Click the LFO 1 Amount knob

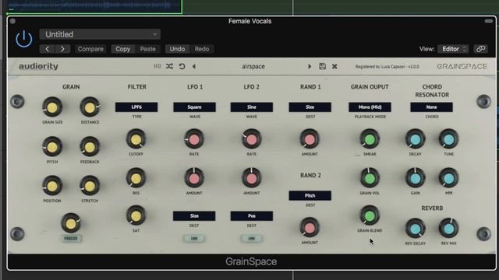pos(194,178)
